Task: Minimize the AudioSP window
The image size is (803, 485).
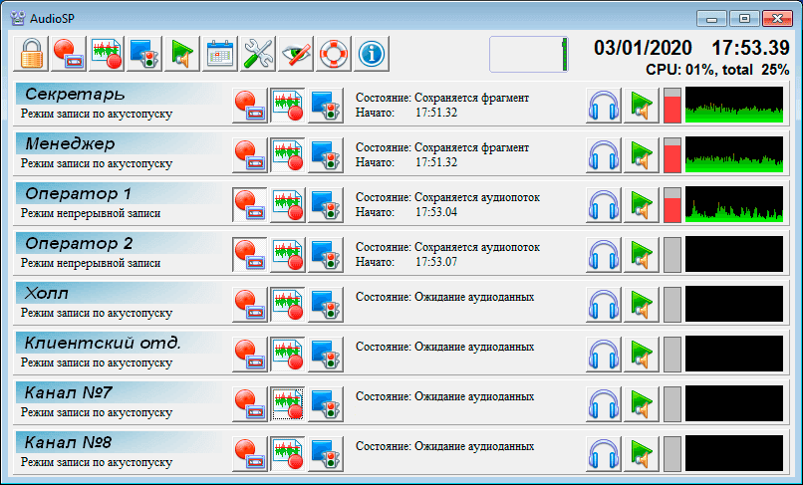Action: click(711, 19)
